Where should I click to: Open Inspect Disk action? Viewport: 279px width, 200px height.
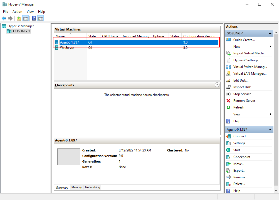coord(243,87)
